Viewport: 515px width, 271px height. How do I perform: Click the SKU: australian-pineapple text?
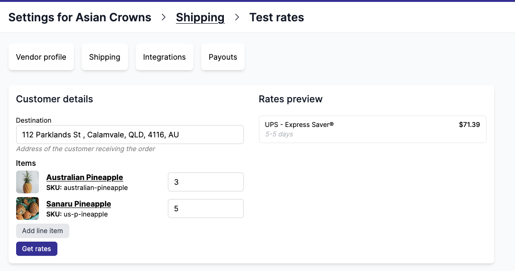[x=87, y=188]
